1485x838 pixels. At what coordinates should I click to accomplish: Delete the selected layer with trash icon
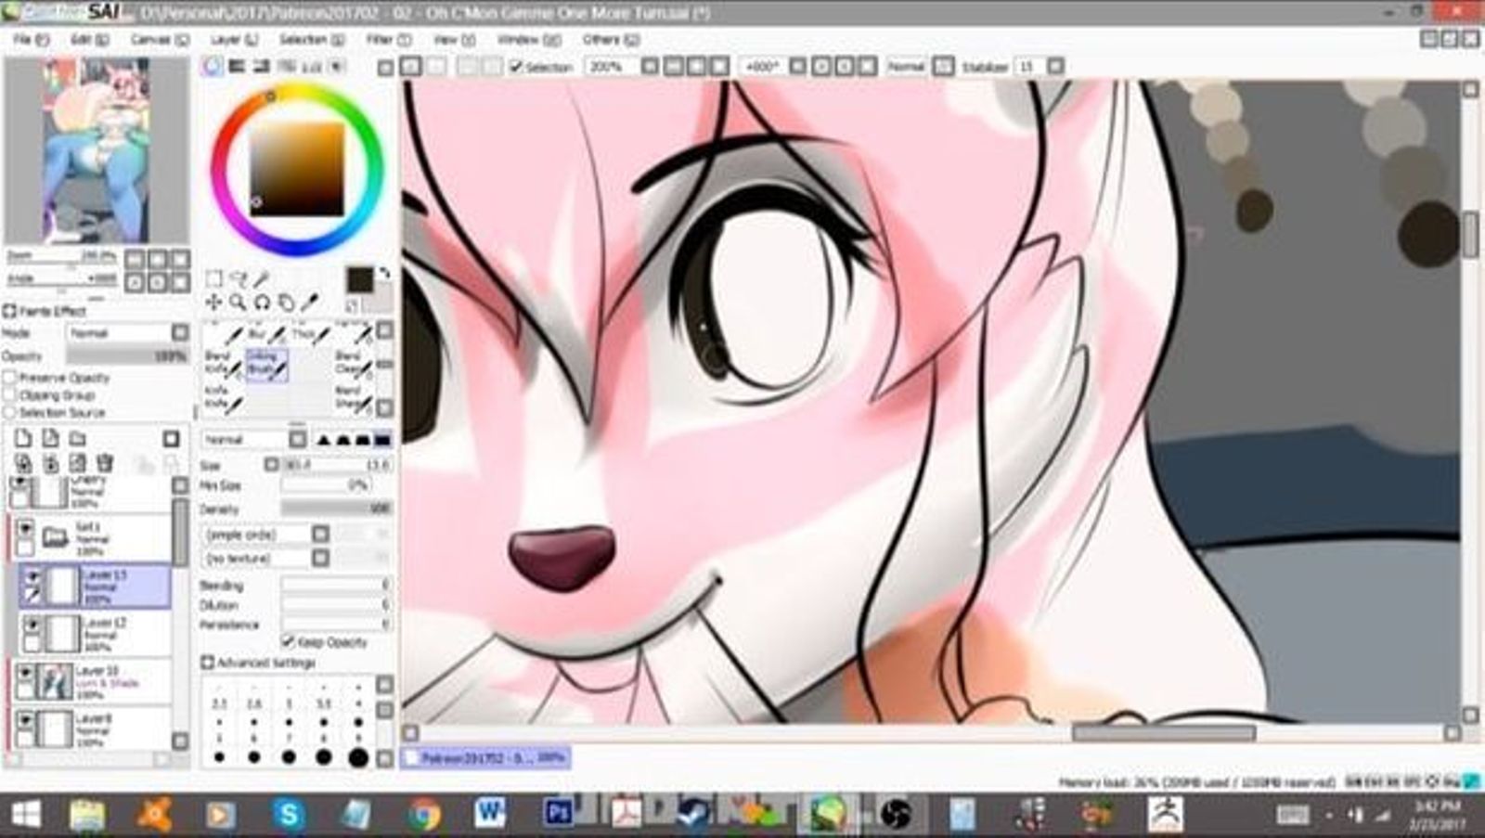click(x=105, y=462)
